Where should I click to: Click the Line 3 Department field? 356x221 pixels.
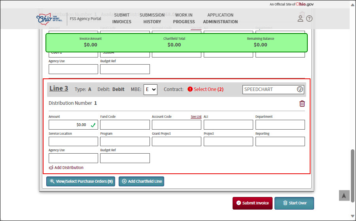tap(280, 125)
